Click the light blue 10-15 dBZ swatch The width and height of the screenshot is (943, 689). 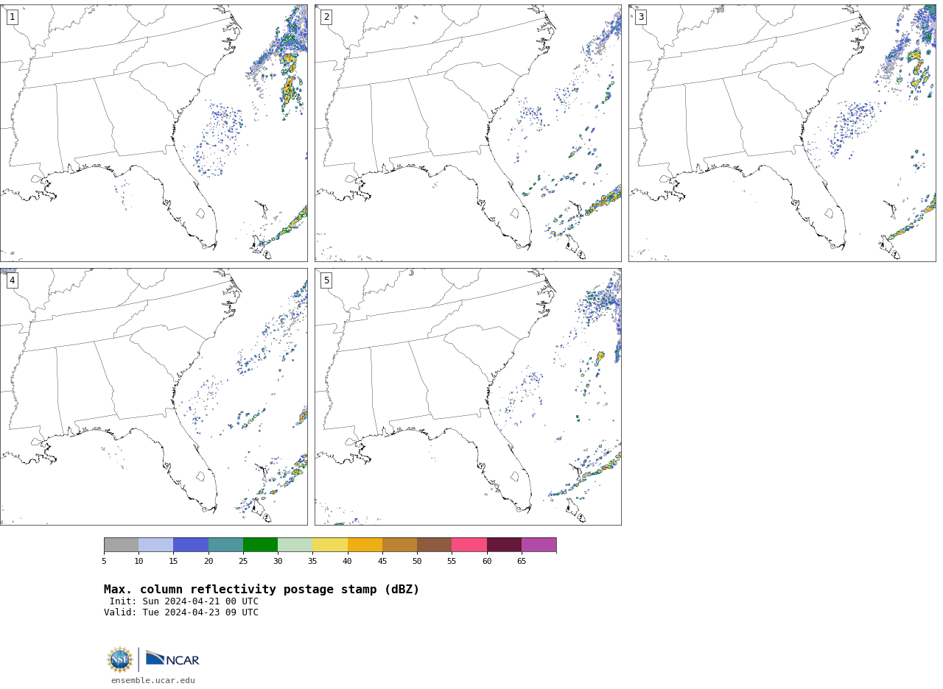[156, 545]
